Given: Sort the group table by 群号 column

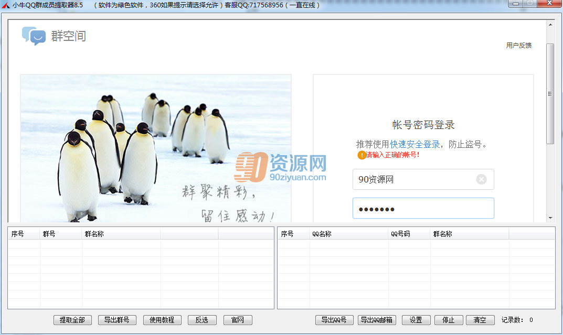Looking at the screenshot, I should coord(61,234).
